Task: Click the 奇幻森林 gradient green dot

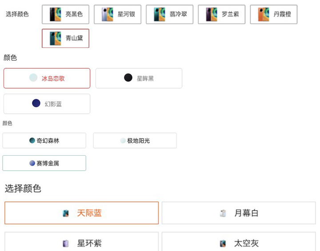Action: [x=32, y=141]
